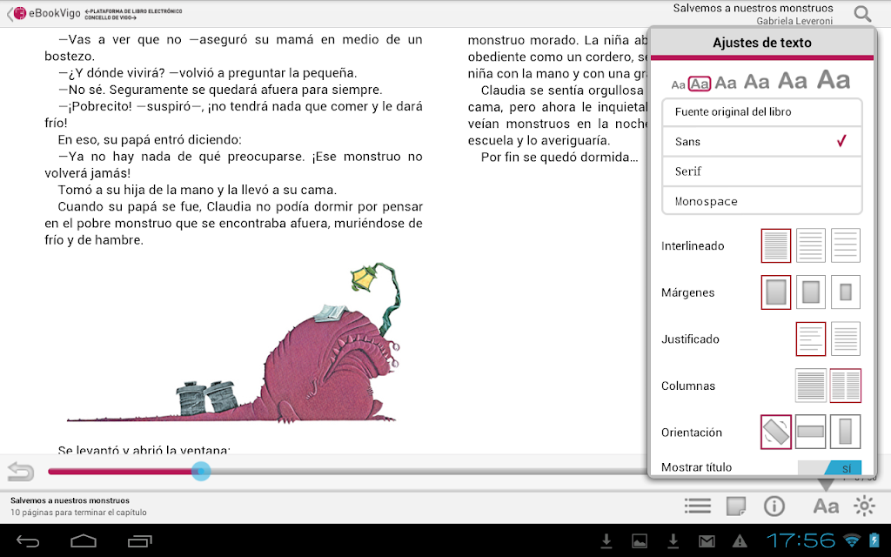The image size is (891, 557).
Task: Select auto-rotate Orientación option
Action: (x=775, y=432)
